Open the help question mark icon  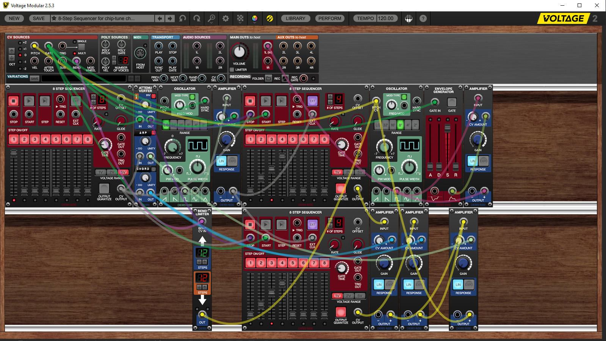click(423, 18)
